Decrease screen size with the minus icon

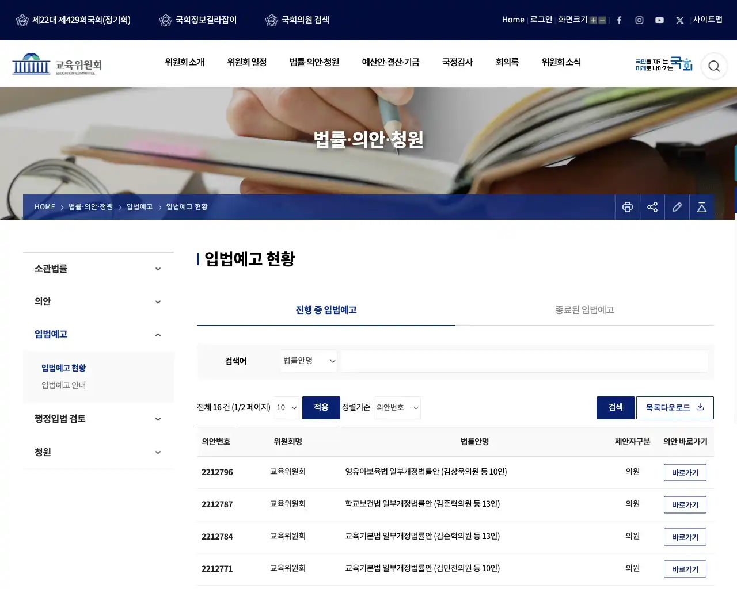(602, 20)
